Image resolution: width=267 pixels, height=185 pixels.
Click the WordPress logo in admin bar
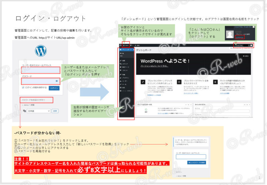pyautogui.click(x=120, y=45)
